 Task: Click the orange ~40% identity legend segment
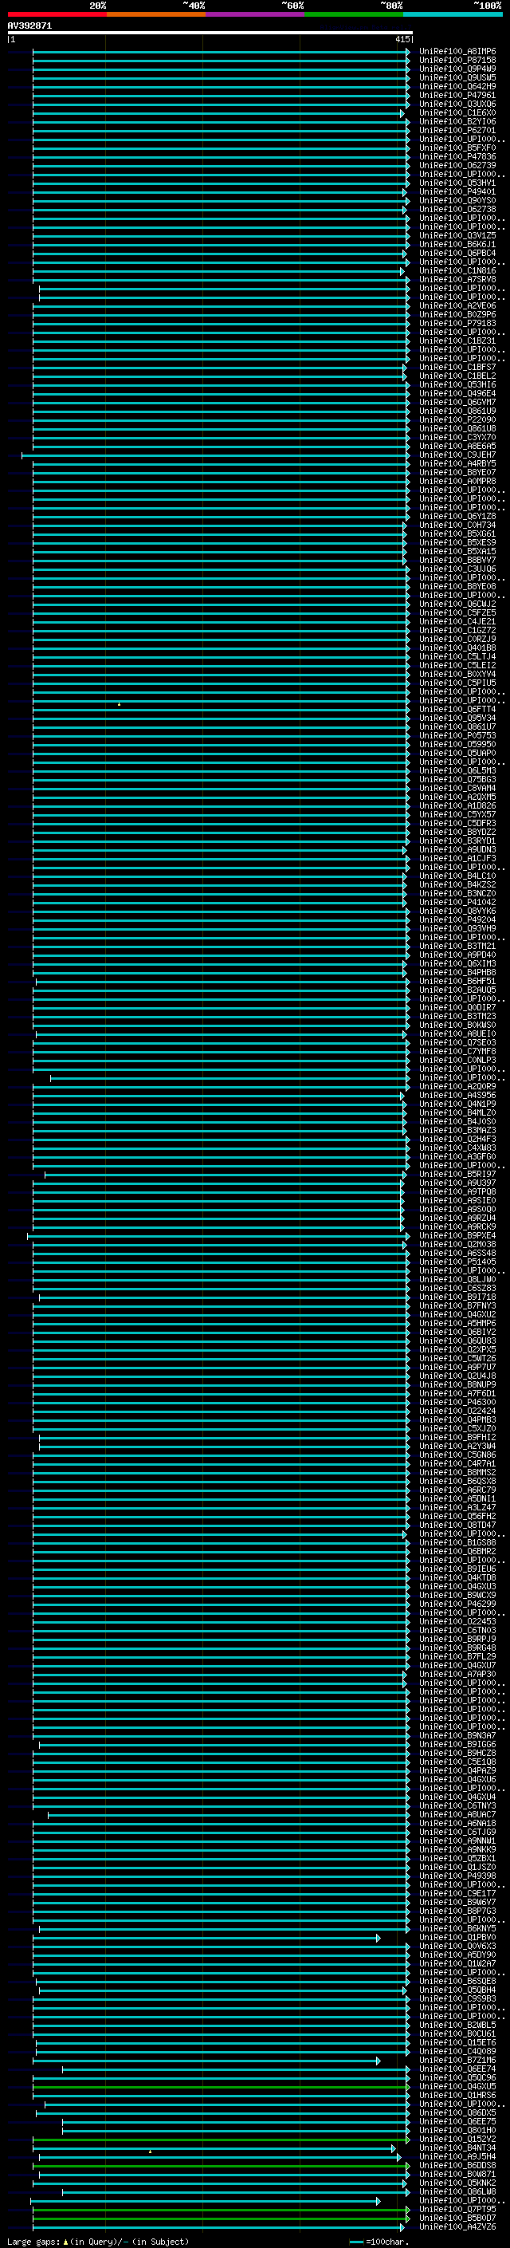(x=156, y=14)
